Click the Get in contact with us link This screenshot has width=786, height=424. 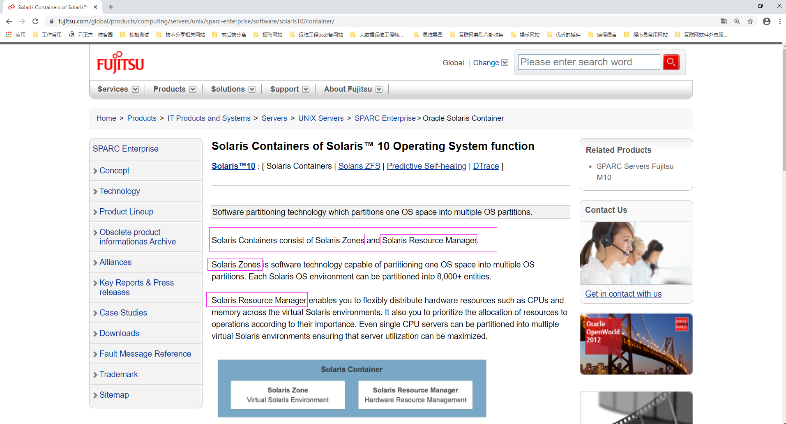pyautogui.click(x=623, y=294)
